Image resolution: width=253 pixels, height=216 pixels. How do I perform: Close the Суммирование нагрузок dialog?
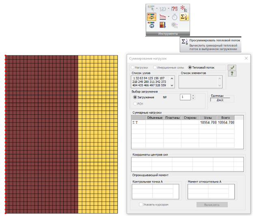click(x=246, y=58)
